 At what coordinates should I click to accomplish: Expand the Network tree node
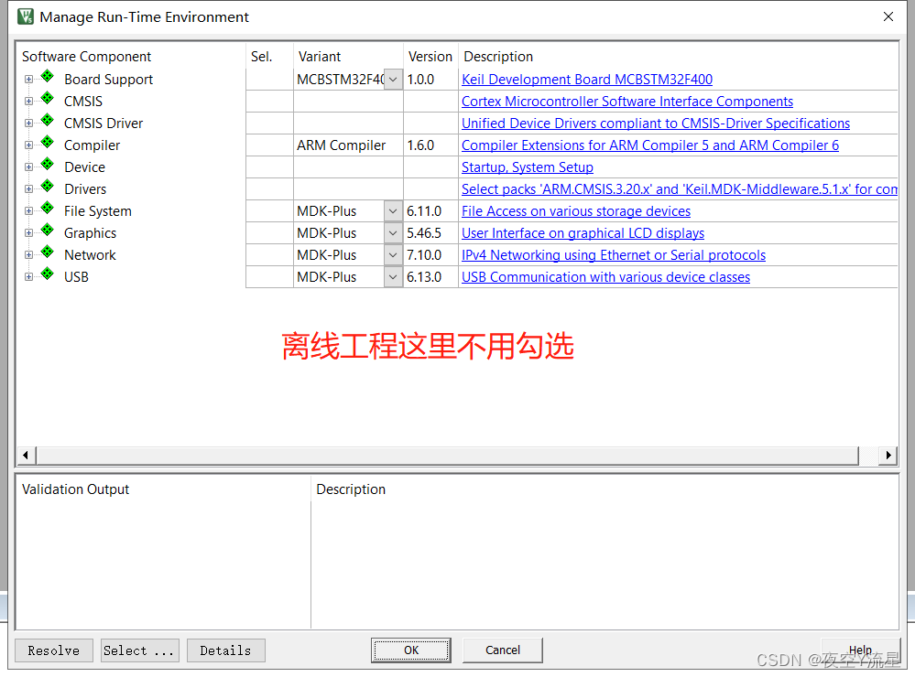click(28, 255)
